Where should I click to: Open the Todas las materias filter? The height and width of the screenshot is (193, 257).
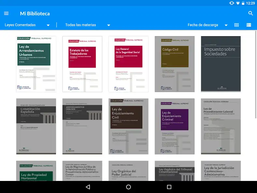click(88, 25)
